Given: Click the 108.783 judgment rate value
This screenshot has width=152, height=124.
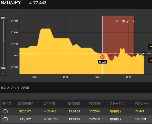Looking at the screenshot, I should click(x=141, y=119).
